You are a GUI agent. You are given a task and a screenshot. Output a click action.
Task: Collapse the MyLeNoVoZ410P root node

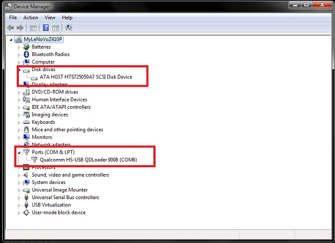click(x=11, y=40)
